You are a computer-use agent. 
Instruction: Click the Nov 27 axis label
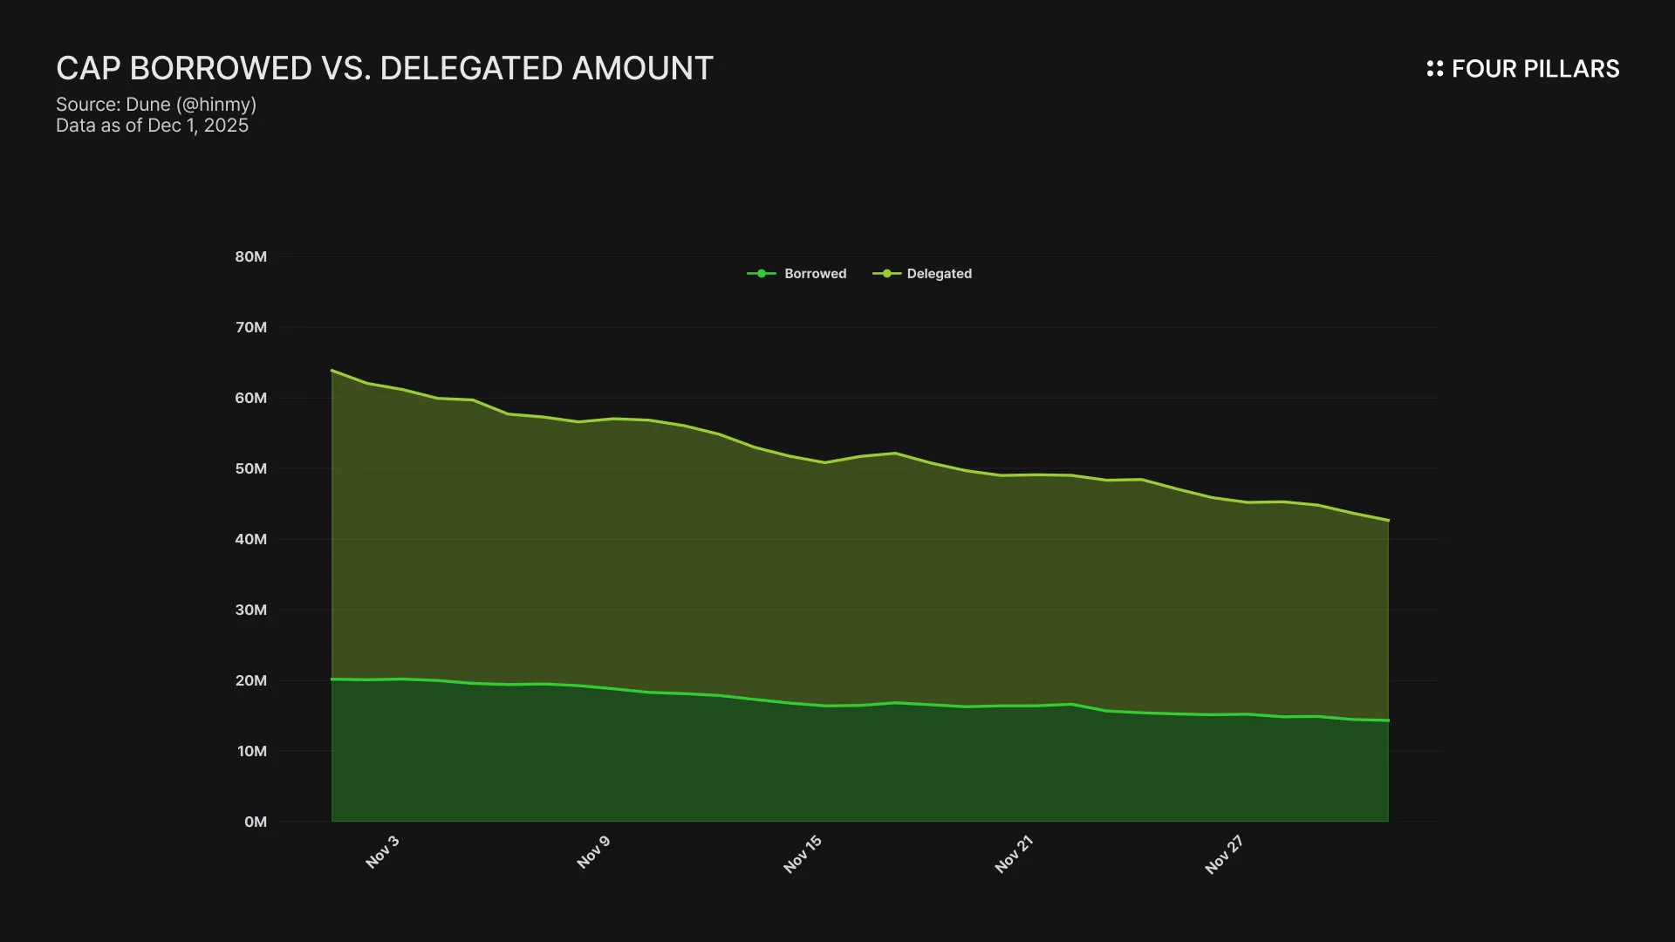point(1224,854)
